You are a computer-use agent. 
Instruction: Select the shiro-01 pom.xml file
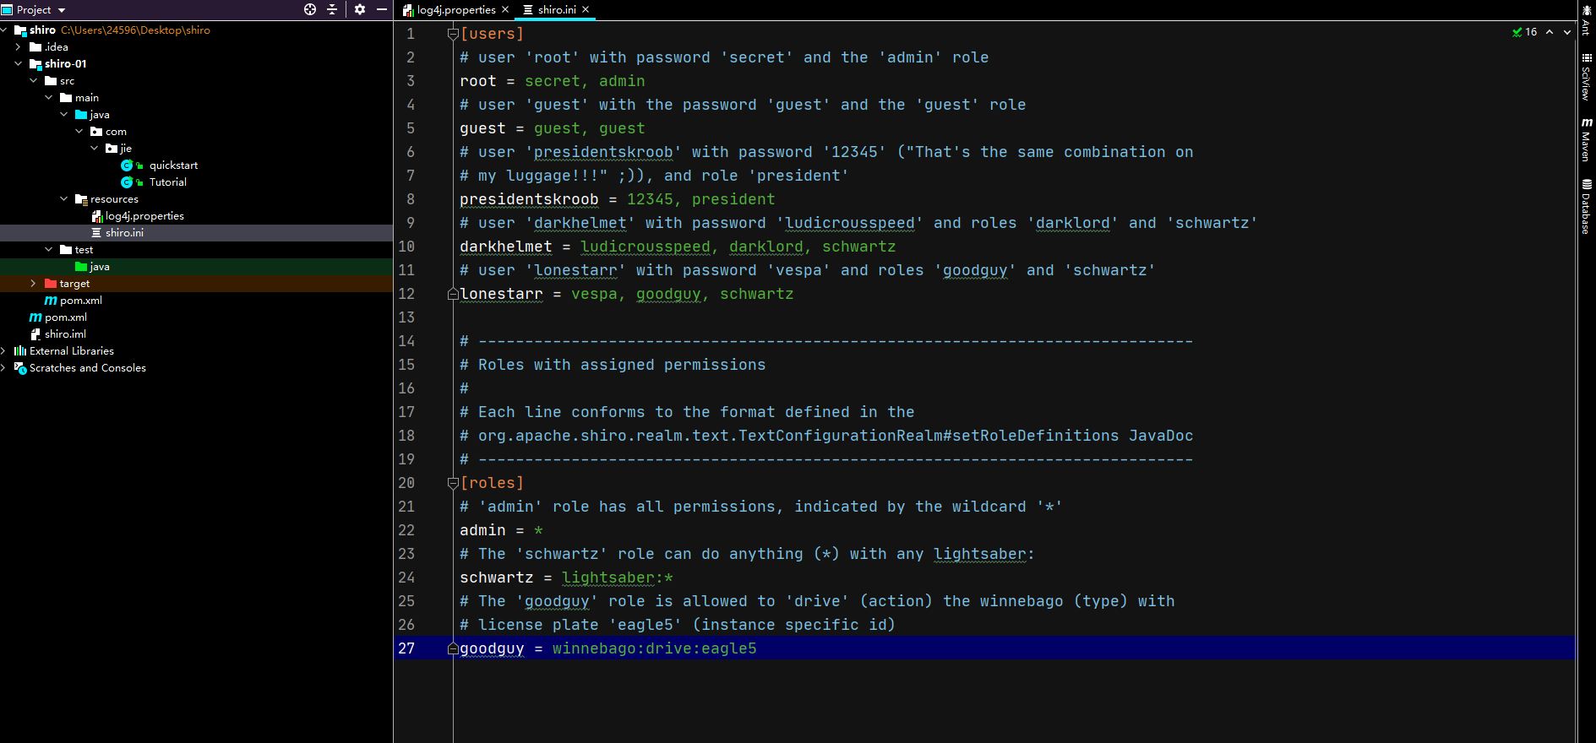click(x=80, y=301)
